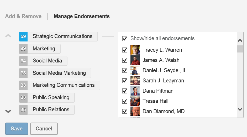Screen dimensions: 247x137
Task: Save the endorsement changes
Action: pos(17,129)
